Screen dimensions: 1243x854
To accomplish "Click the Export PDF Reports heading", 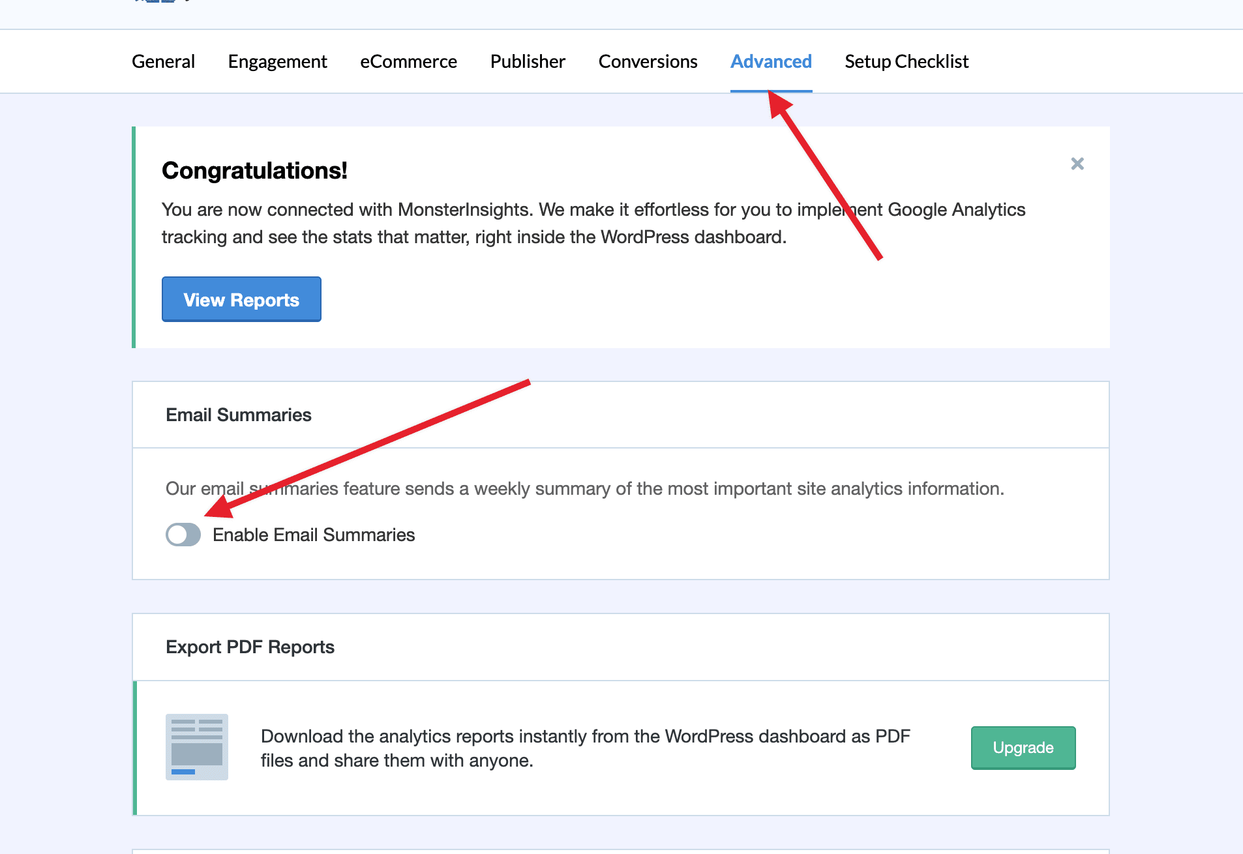I will (x=250, y=647).
